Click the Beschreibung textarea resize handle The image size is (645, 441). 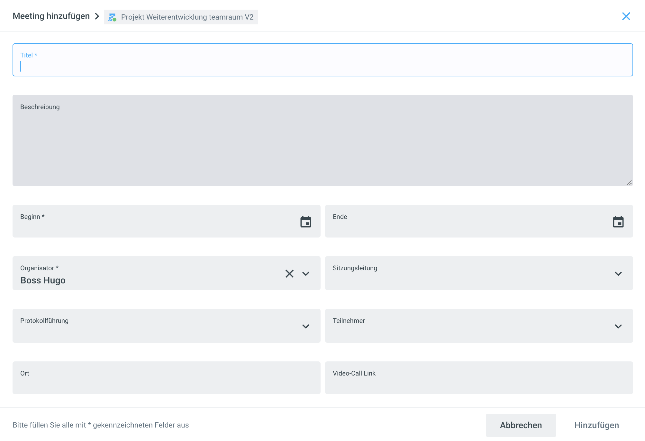pyautogui.click(x=629, y=183)
